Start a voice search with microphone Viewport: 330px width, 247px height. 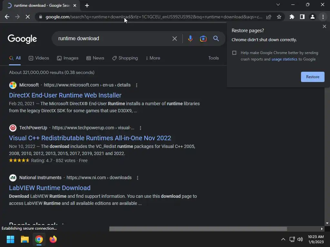190,39
